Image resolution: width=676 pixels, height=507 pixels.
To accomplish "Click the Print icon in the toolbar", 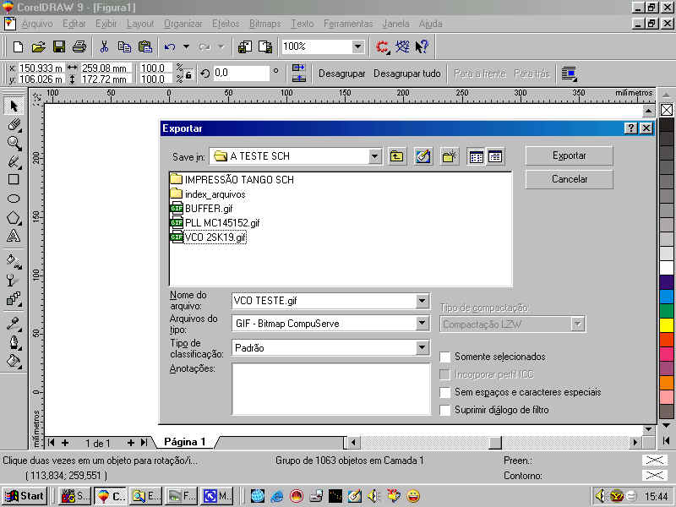I will (79, 46).
